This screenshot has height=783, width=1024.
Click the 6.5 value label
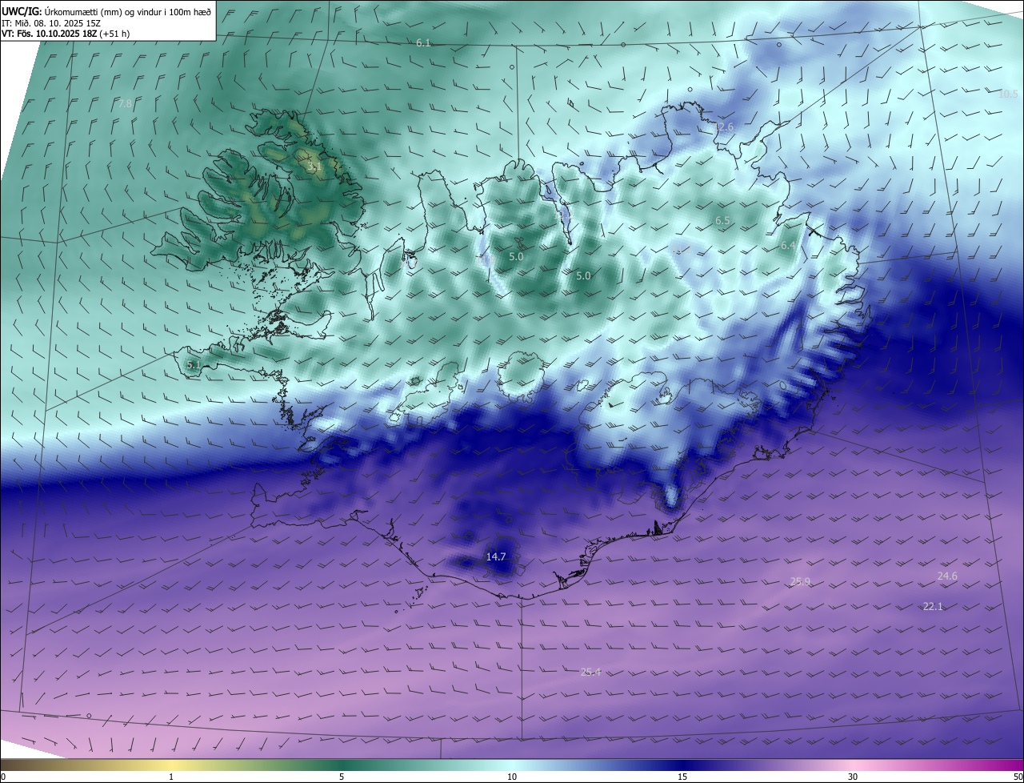[722, 220]
